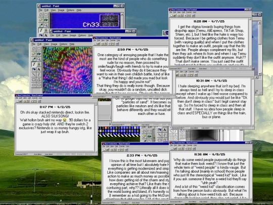Open the View menu in swirl Paint window

(x=46, y=44)
